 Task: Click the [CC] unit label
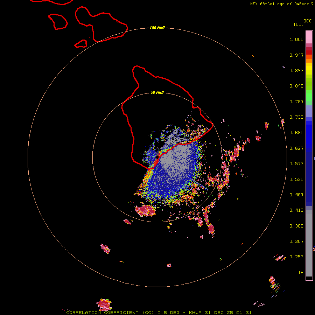(x=299, y=24)
